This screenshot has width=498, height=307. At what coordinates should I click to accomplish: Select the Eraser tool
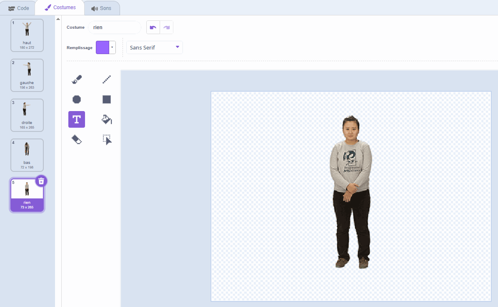(x=77, y=139)
